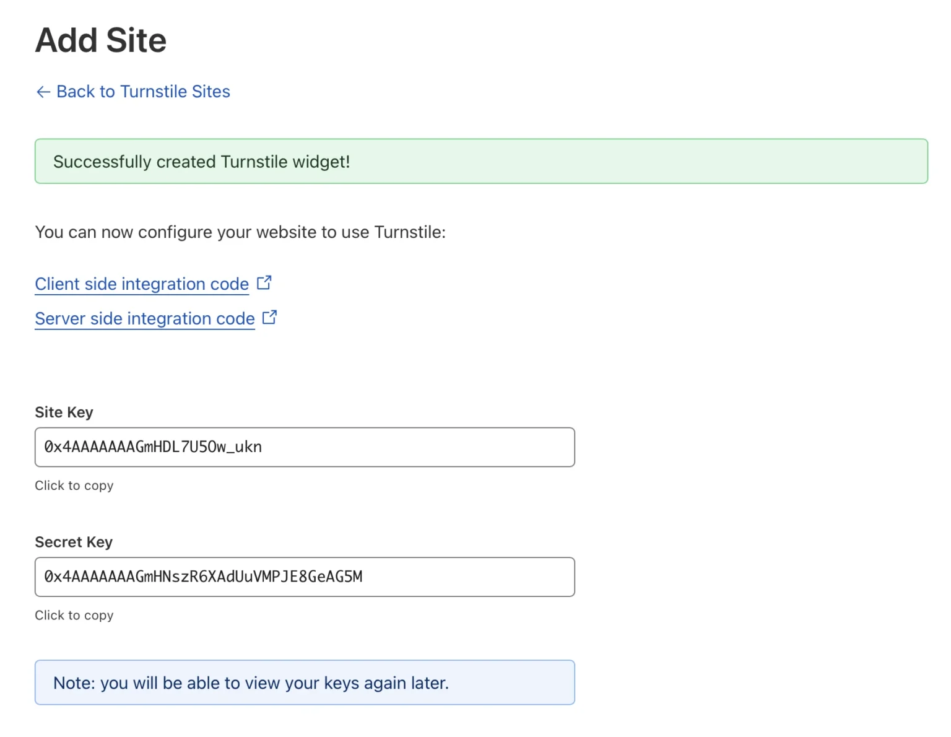This screenshot has height=737, width=951.
Task: Go back to Turnstile Sites
Action: (133, 92)
